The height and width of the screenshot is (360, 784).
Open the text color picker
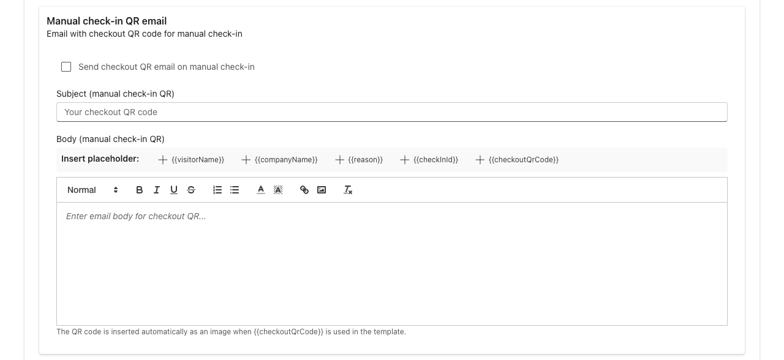pyautogui.click(x=261, y=190)
